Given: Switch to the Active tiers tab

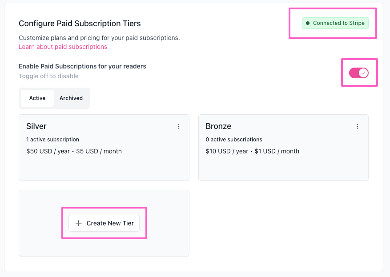Looking at the screenshot, I should pos(37,98).
